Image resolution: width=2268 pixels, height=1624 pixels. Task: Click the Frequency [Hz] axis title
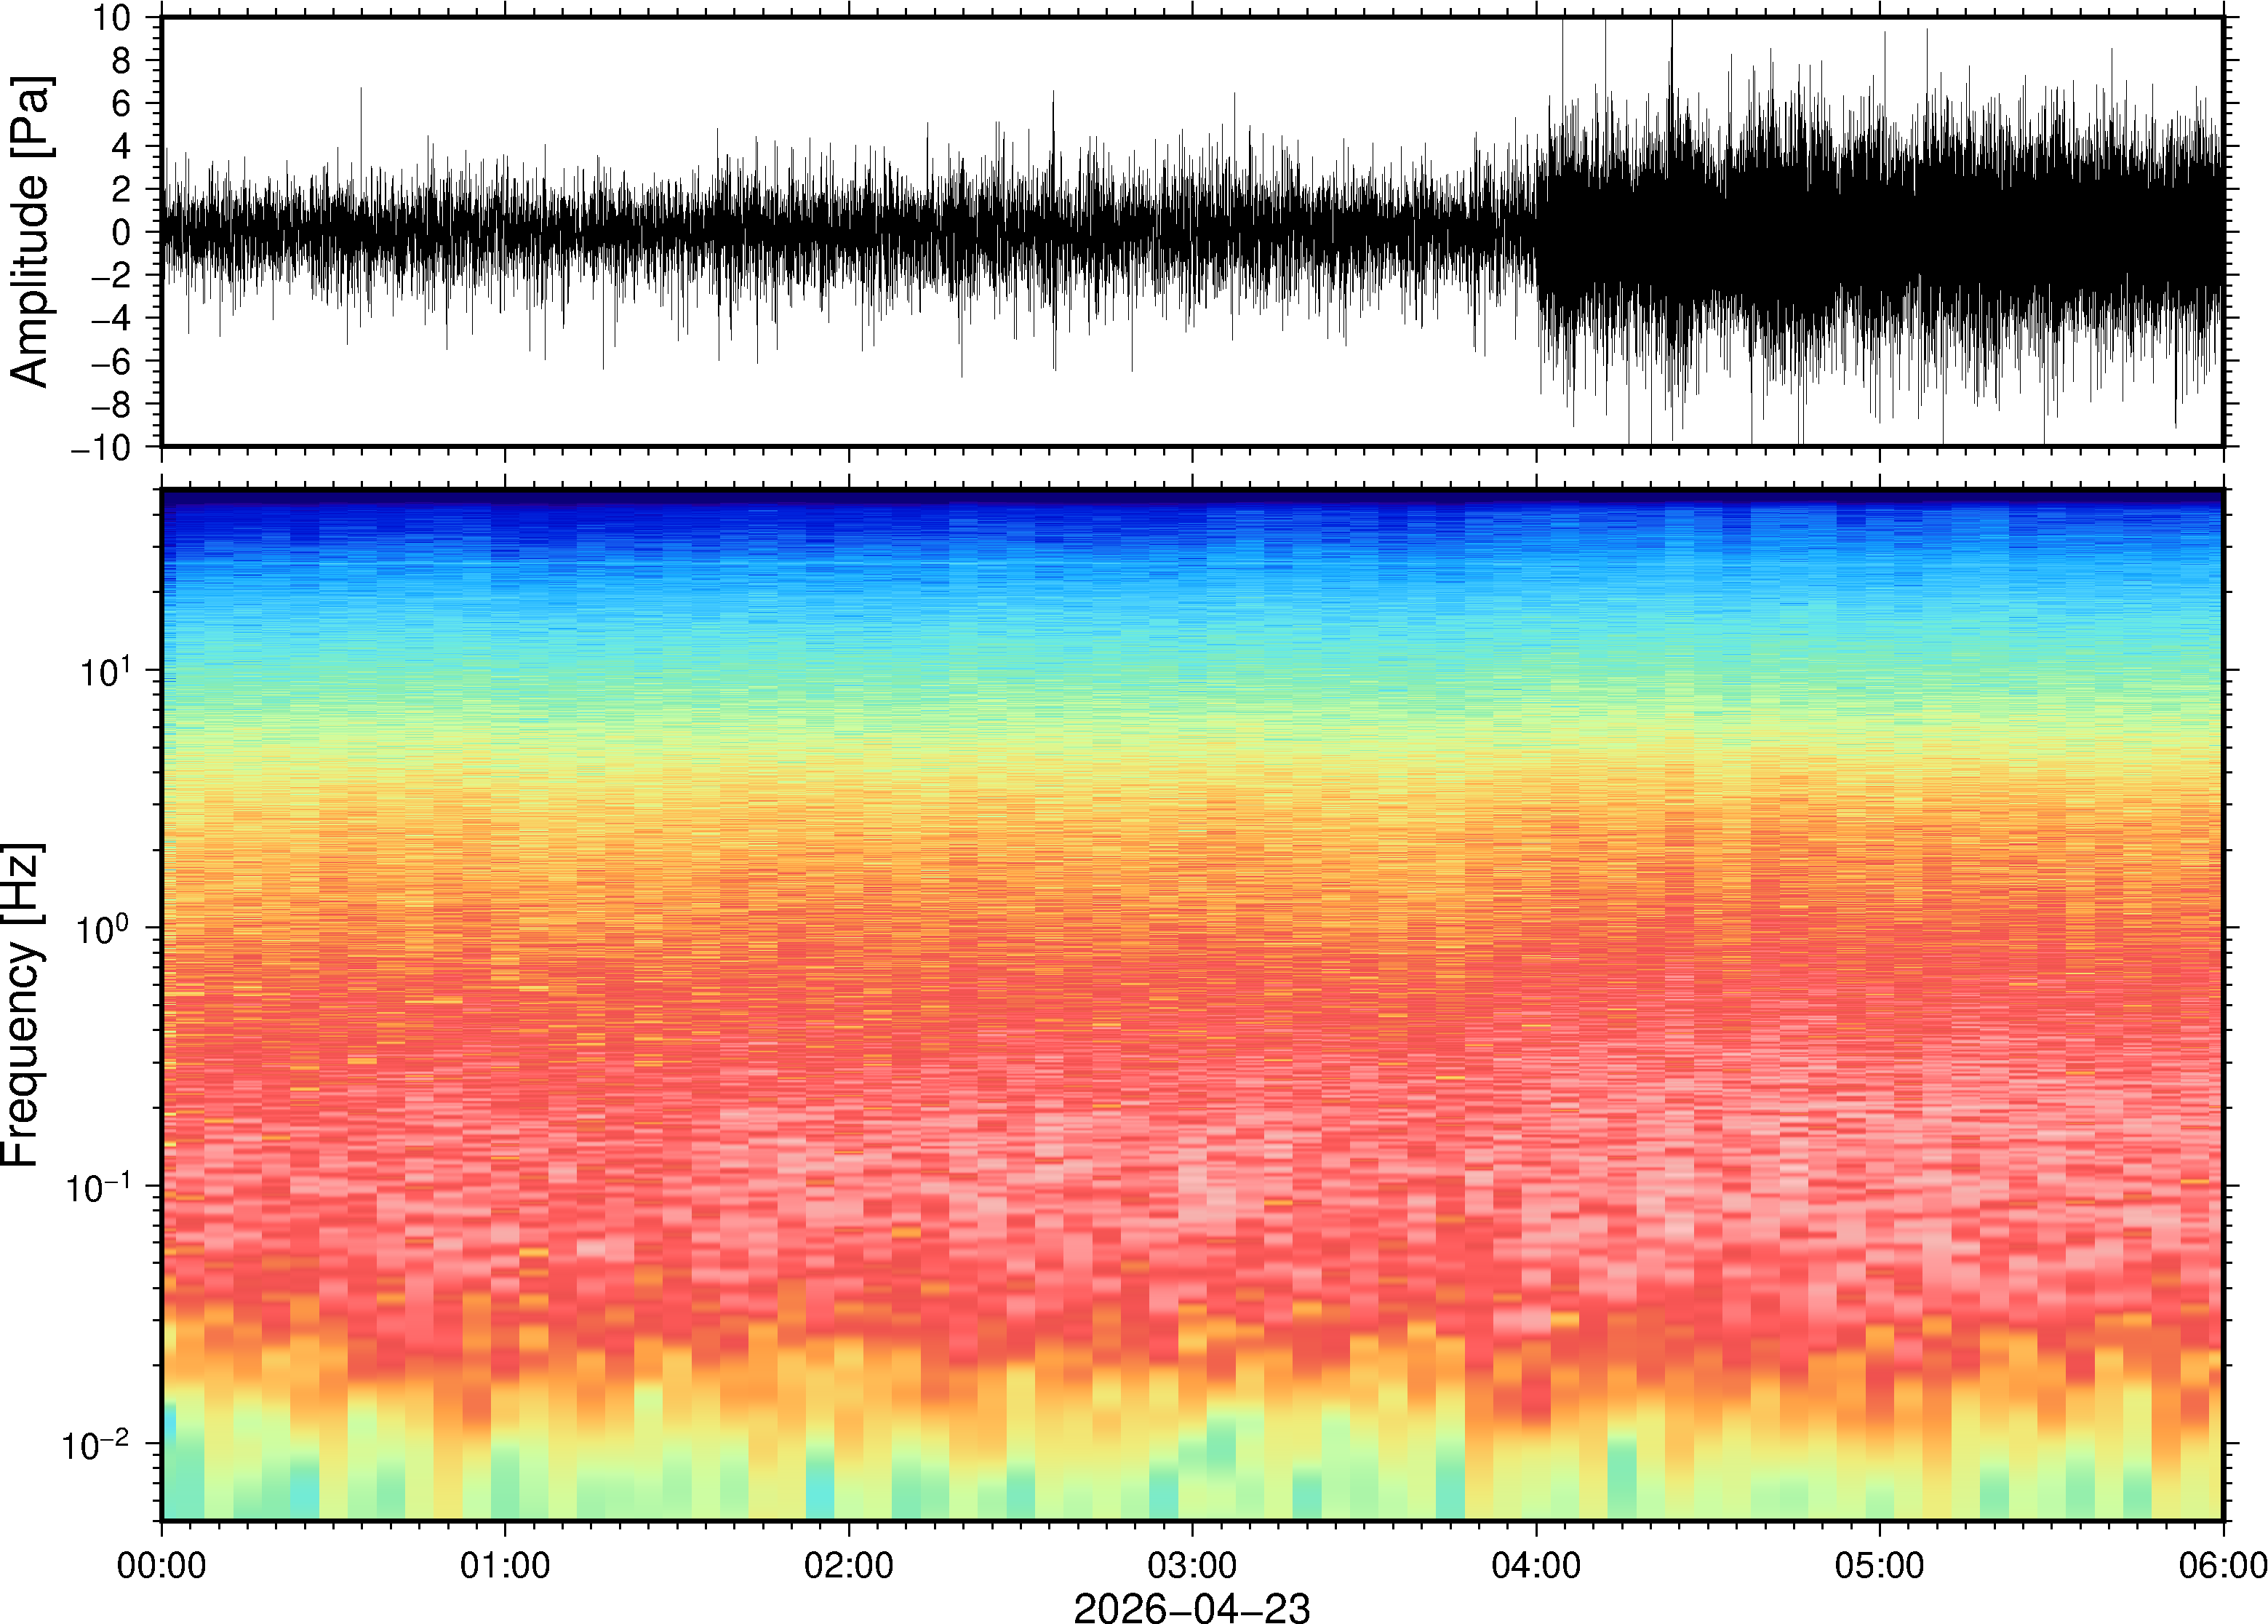(x=22, y=1004)
